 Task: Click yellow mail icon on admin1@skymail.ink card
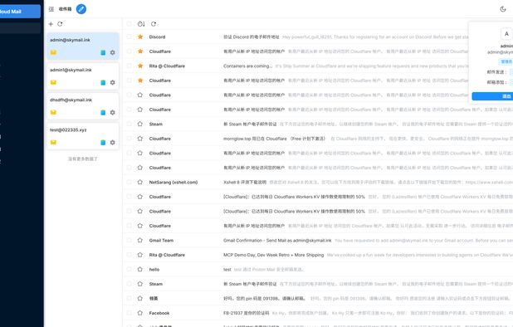point(53,82)
